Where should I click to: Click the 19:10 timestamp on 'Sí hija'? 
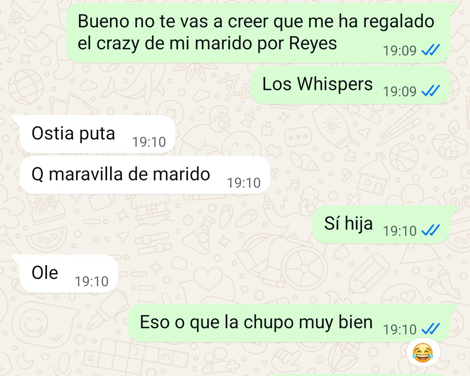coord(400,231)
